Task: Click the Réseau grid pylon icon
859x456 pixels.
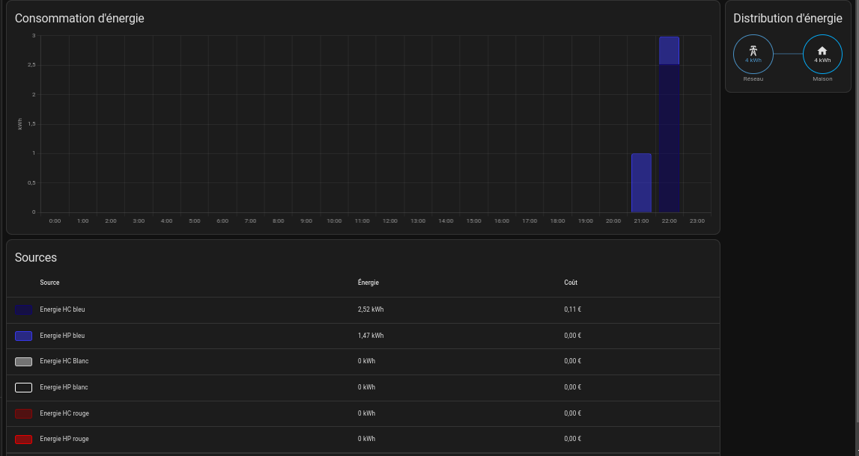Action: click(753, 50)
